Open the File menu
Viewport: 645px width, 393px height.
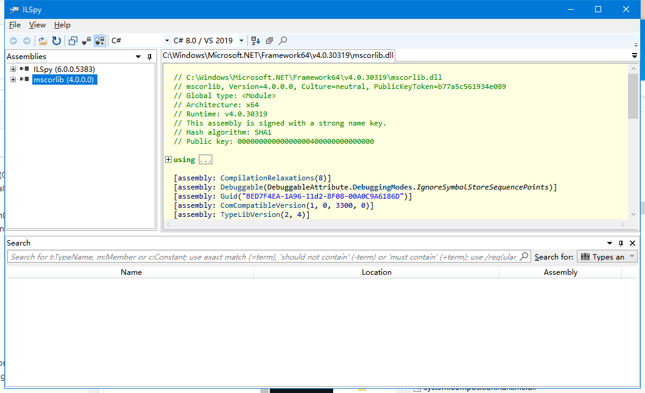pos(14,25)
